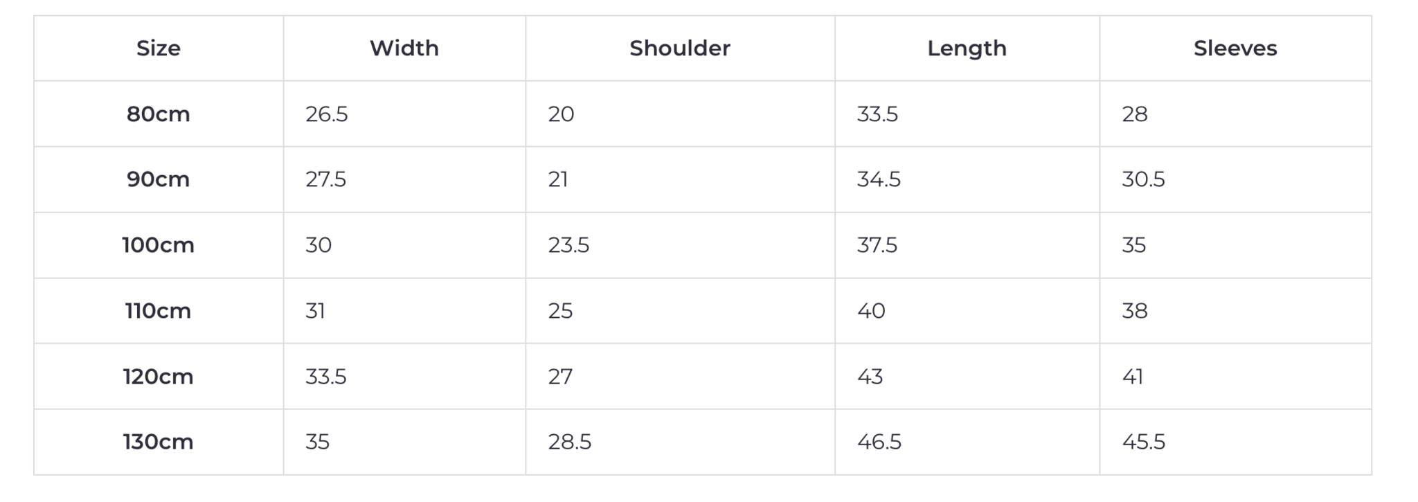
Task: Click the 45.5 sleeves cell for 130cm
Action: (1143, 442)
